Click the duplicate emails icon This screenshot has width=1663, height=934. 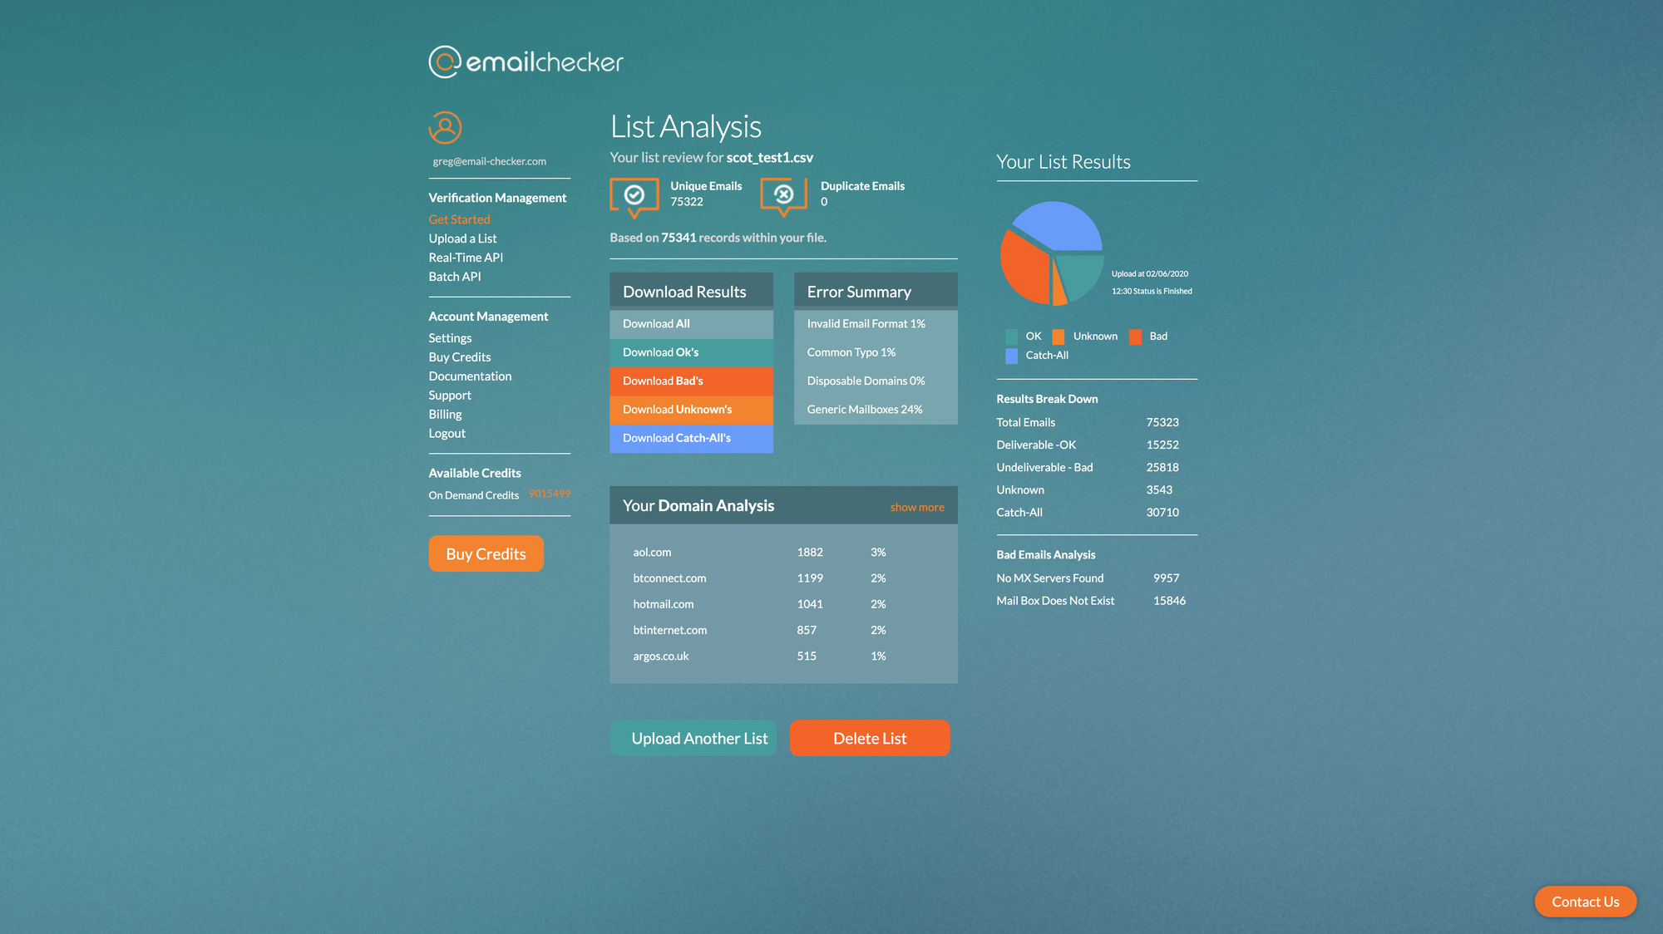coord(785,194)
